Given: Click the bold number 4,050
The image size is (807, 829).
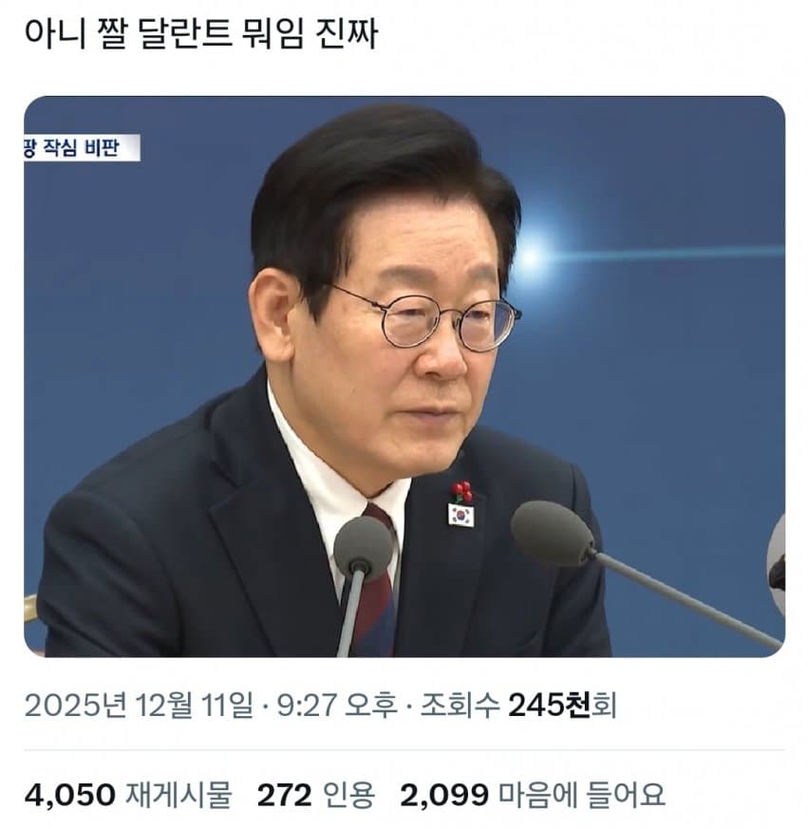Looking at the screenshot, I should (69, 795).
